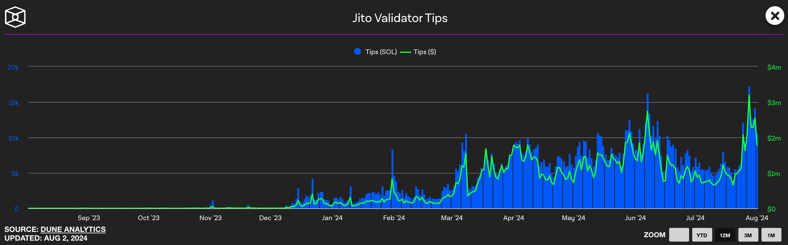788x245 pixels.
Task: Click the blue Tips (SOL) legend dot
Action: pyautogui.click(x=358, y=52)
